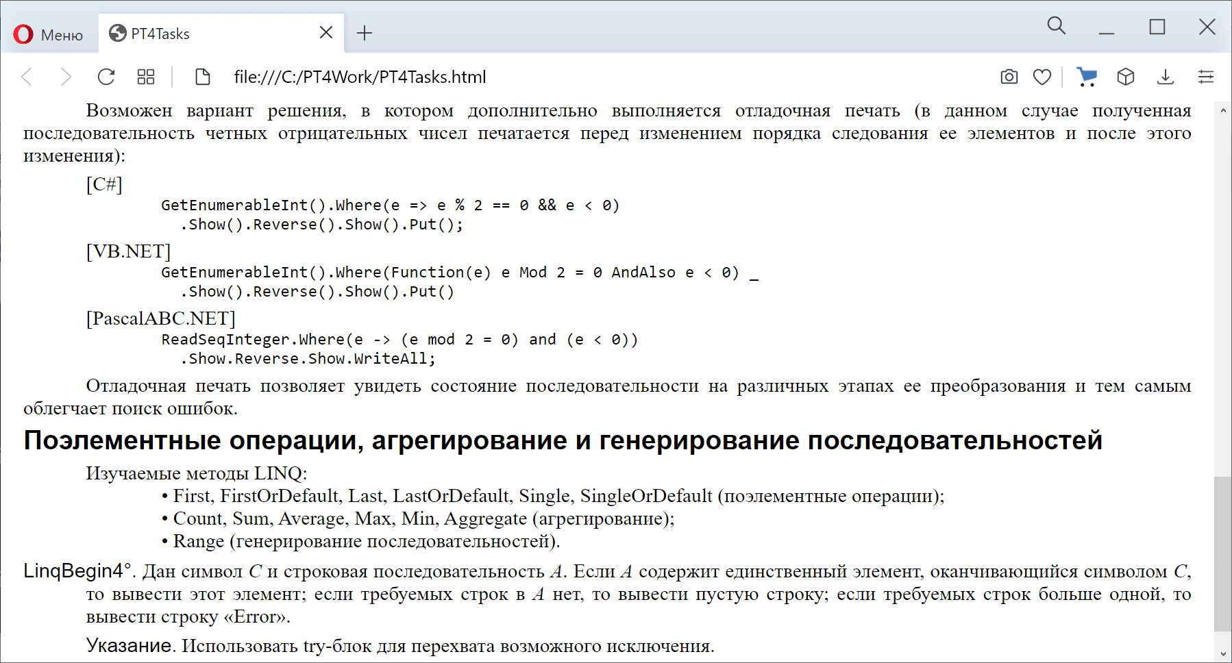The image size is (1232, 663).
Task: Close the Opera window
Action: point(1207,27)
